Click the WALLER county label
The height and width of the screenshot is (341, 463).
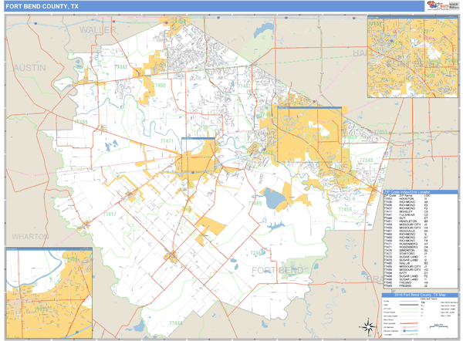point(98,30)
